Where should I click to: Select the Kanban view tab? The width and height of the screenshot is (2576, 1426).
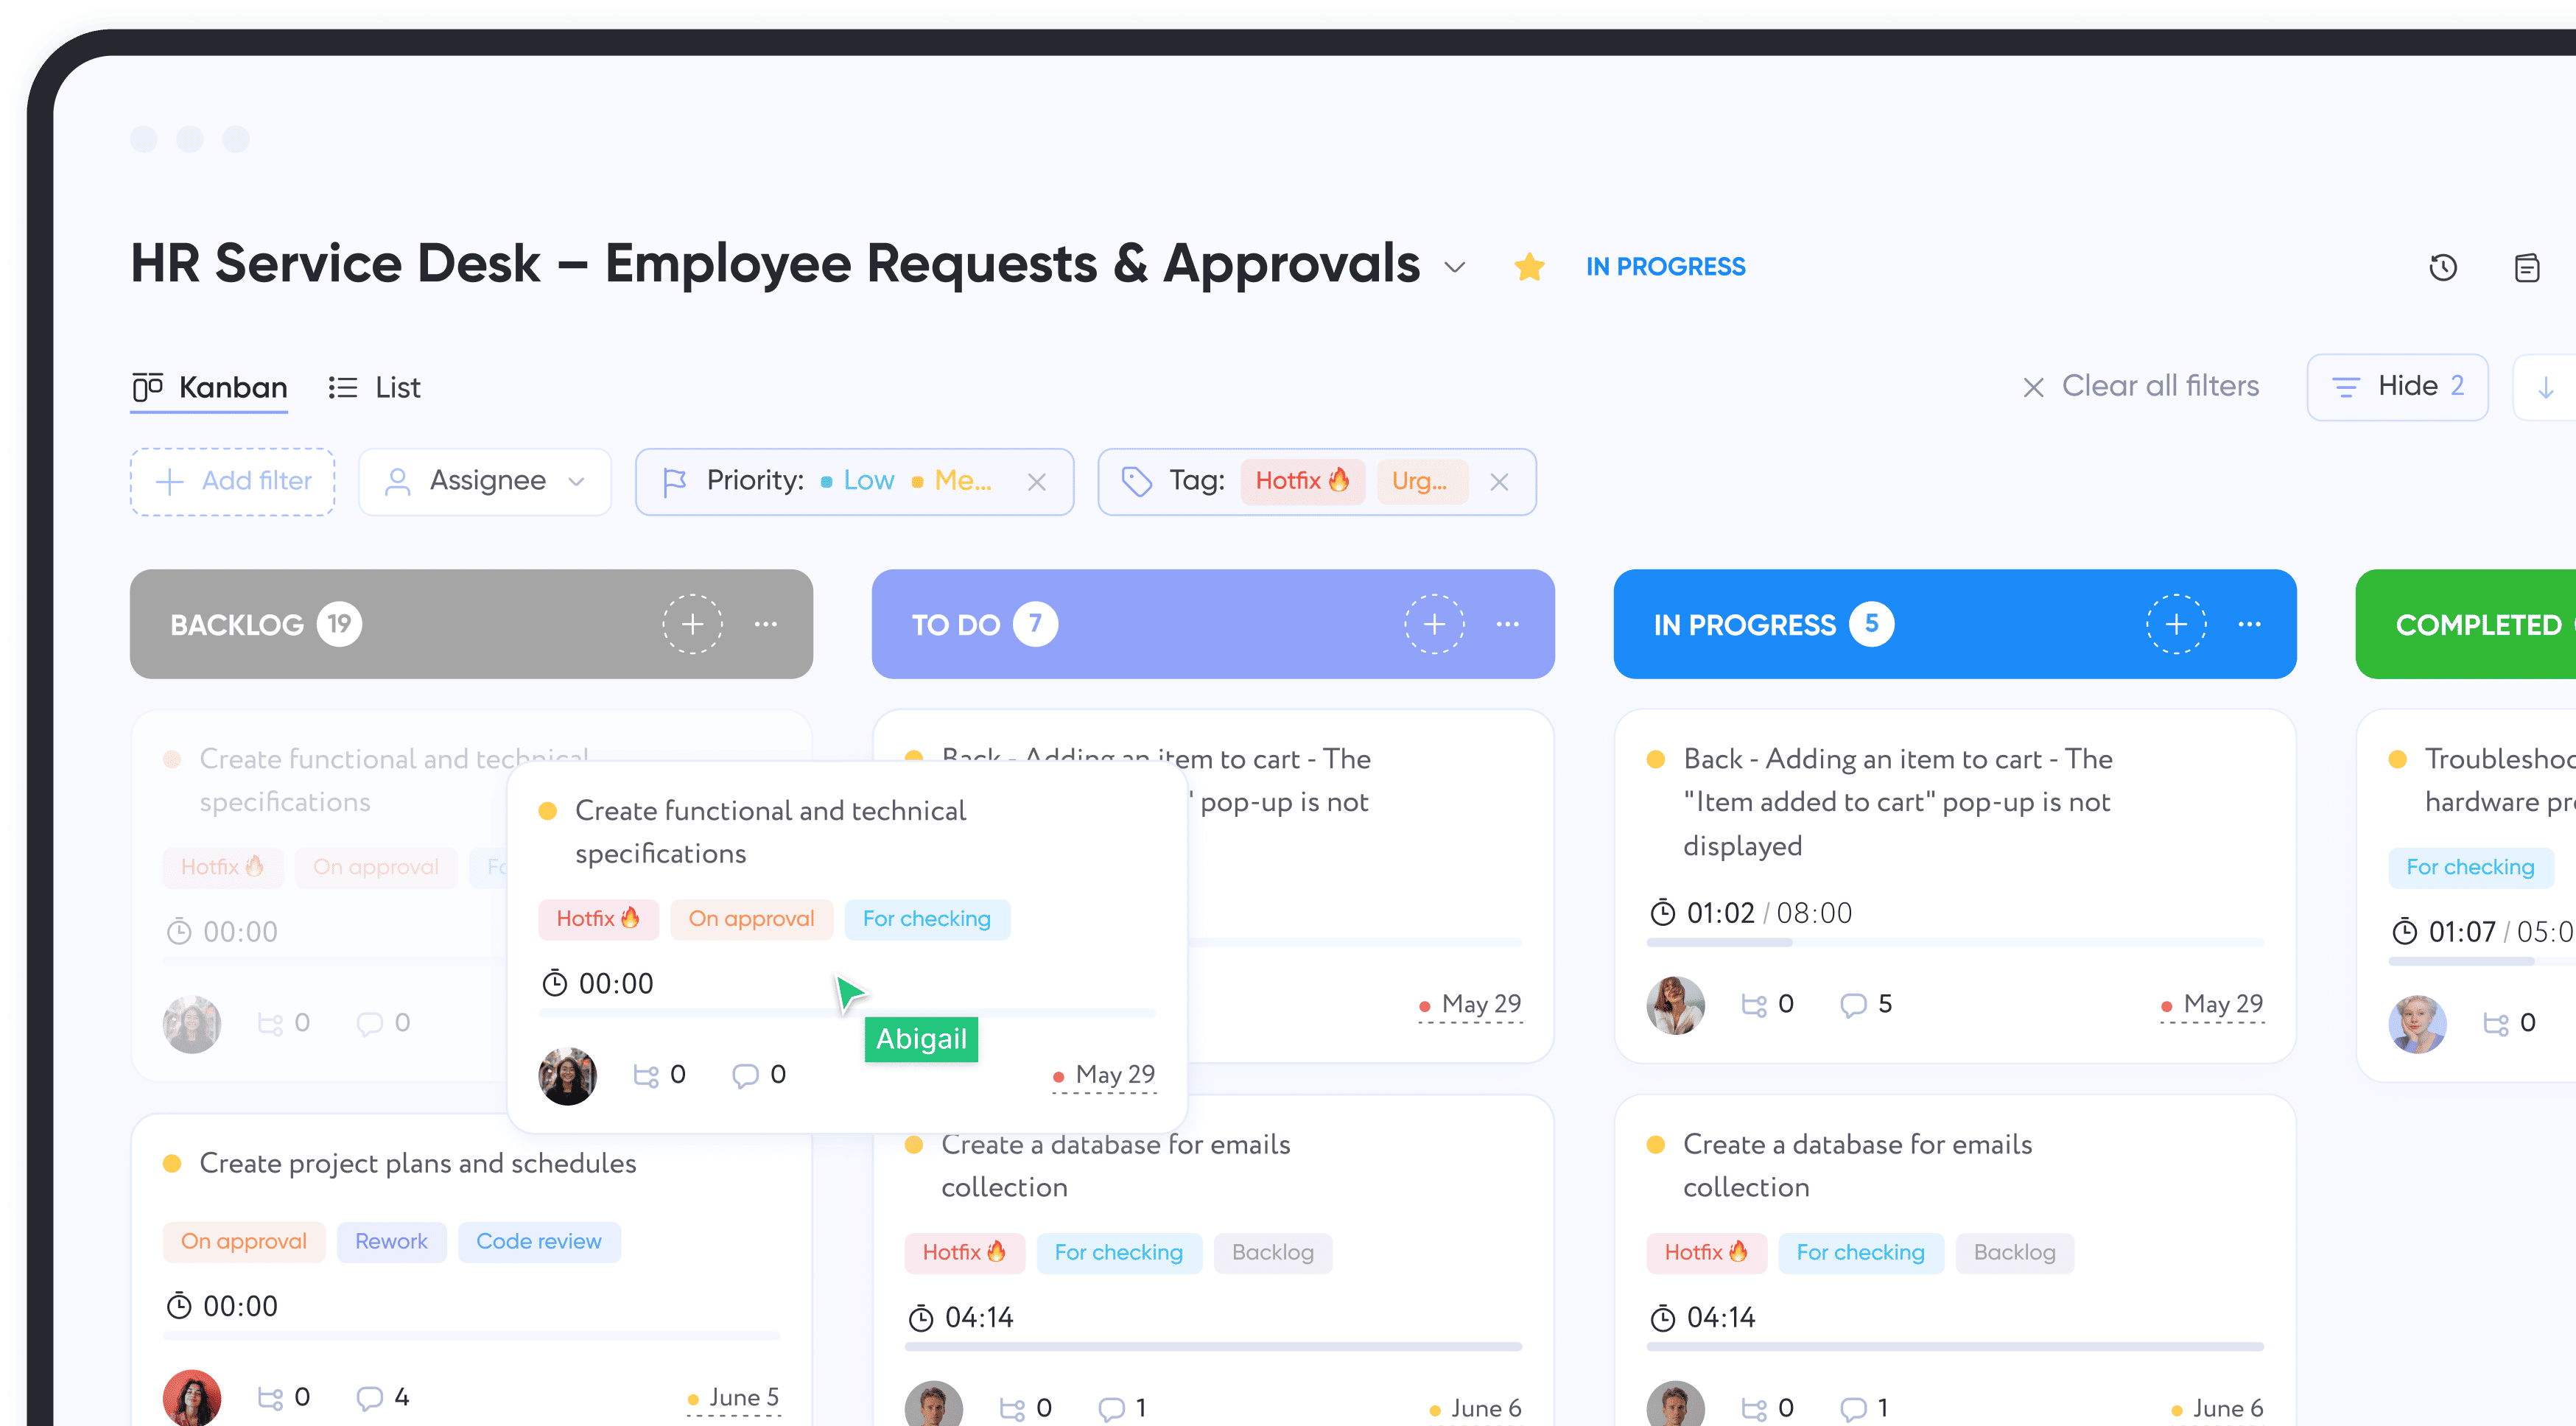click(209, 387)
